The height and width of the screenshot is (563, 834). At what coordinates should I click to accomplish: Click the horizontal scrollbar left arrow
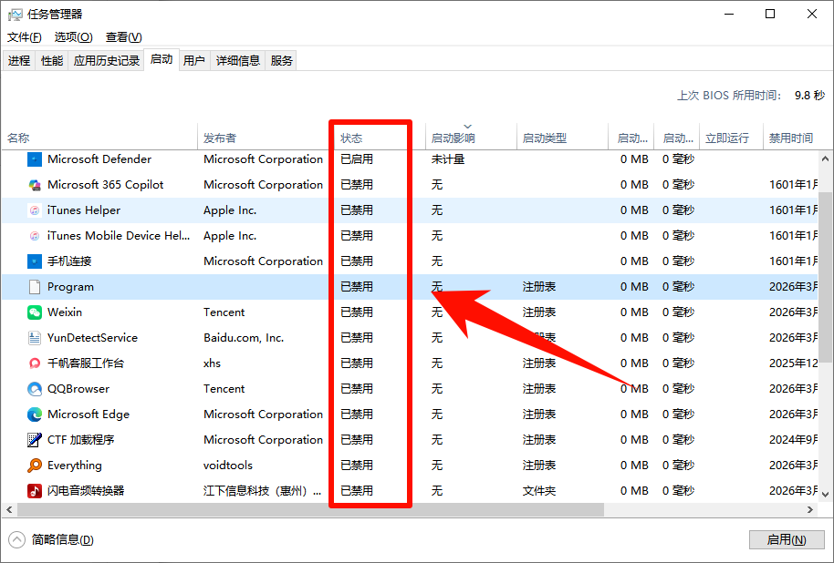tap(9, 509)
